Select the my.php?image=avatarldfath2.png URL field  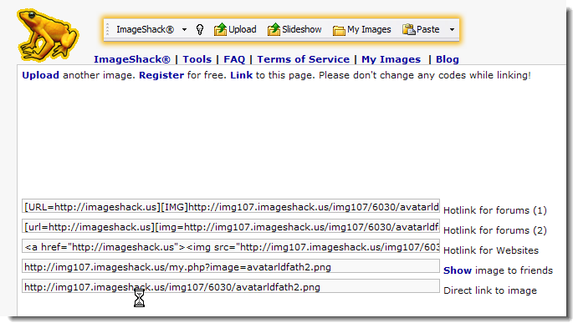231,267
